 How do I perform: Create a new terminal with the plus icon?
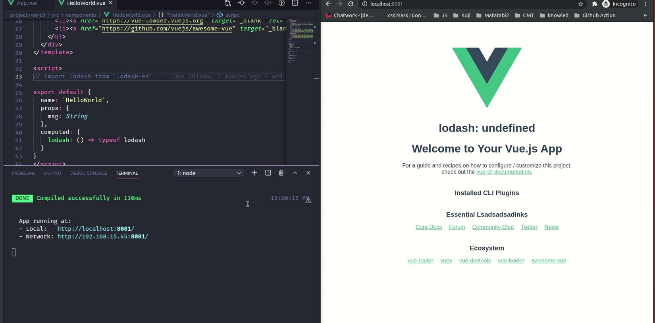click(x=254, y=173)
